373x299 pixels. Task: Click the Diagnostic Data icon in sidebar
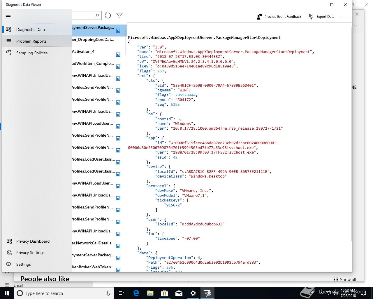click(x=9, y=29)
